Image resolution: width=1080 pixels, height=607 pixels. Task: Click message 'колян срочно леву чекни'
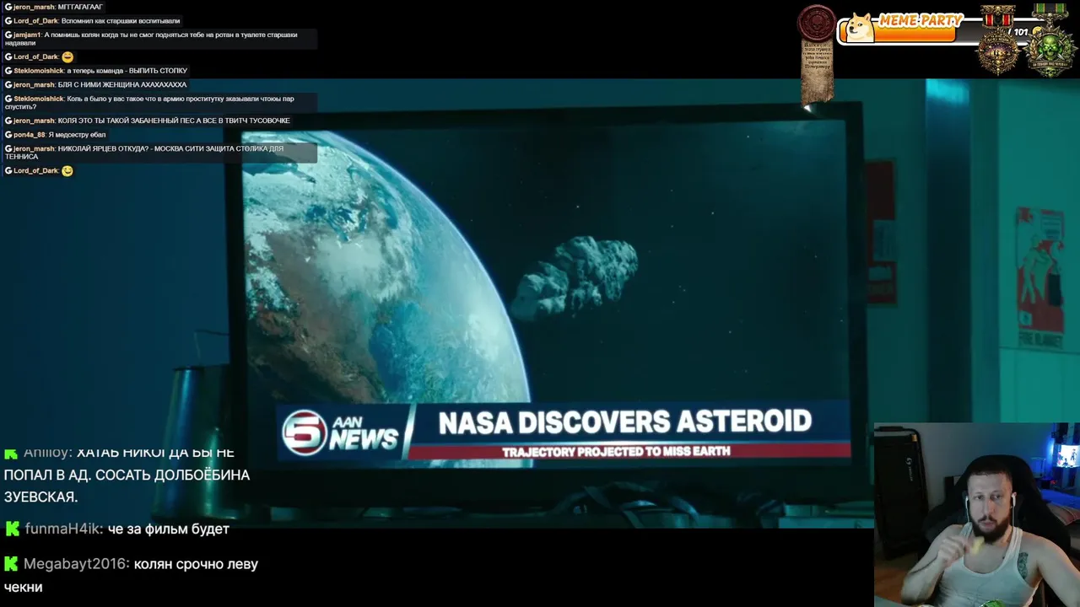[131, 575]
